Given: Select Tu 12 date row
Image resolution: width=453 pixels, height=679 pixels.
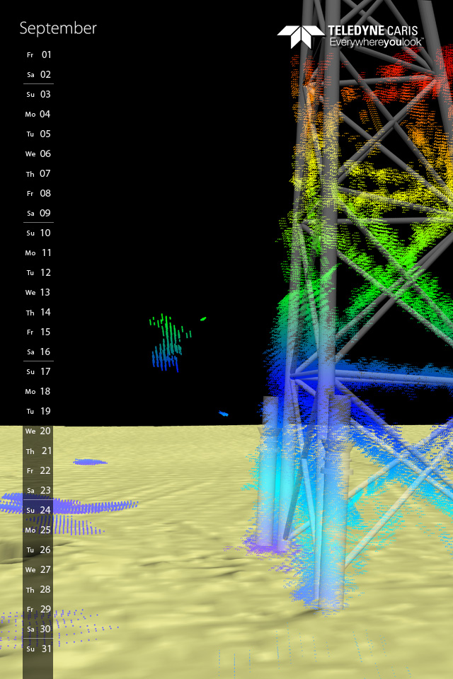Looking at the screenshot, I should pyautogui.click(x=38, y=272).
